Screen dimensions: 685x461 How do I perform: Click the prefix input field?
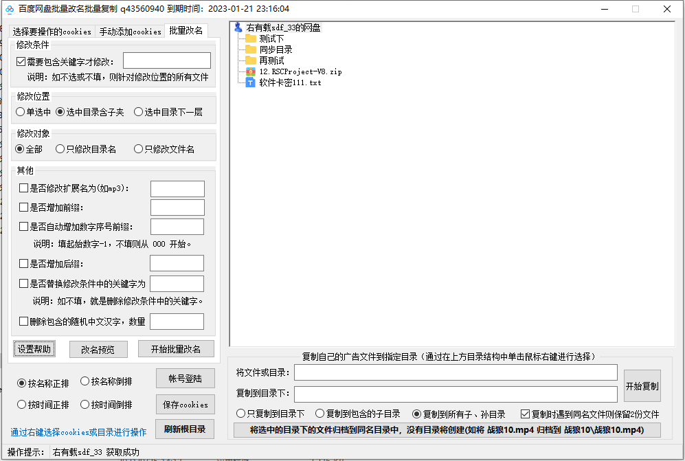(x=177, y=207)
